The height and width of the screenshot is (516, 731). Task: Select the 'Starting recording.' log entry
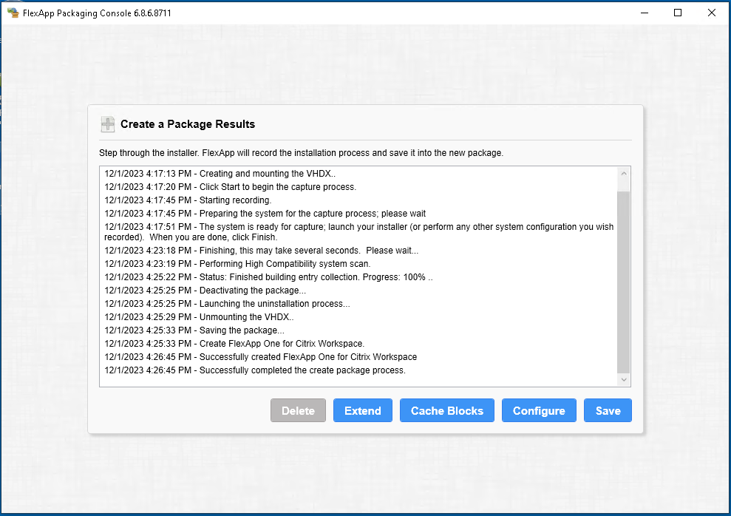coord(188,200)
